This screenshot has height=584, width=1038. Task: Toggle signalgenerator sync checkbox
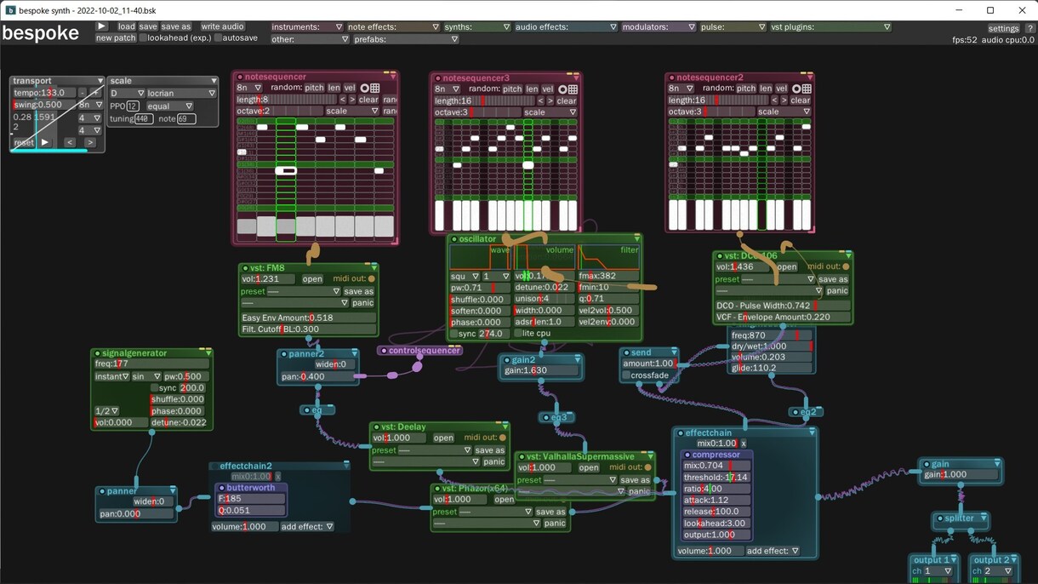click(x=155, y=387)
